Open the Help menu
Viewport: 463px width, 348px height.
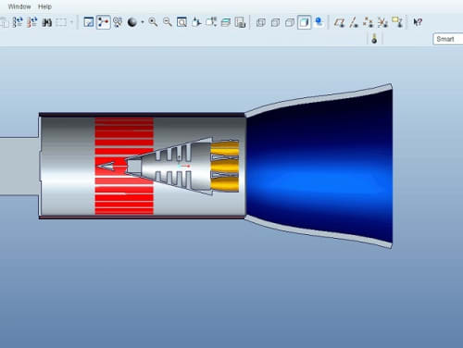[x=44, y=6]
